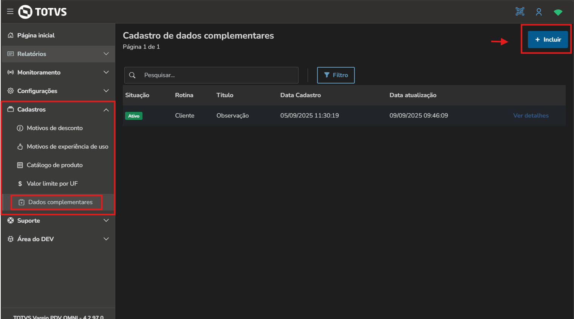Select Catálogo de produto
574x319 pixels.
click(54, 165)
